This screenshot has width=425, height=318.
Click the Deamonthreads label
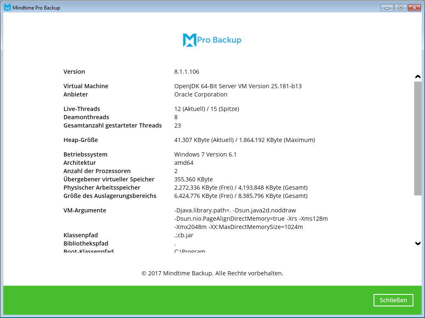point(86,117)
